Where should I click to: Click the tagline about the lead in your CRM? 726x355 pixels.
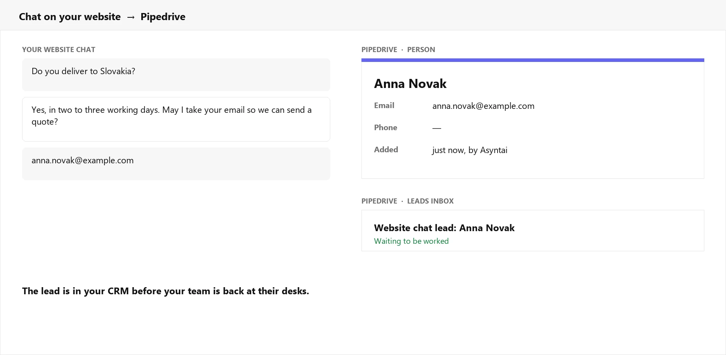click(166, 291)
